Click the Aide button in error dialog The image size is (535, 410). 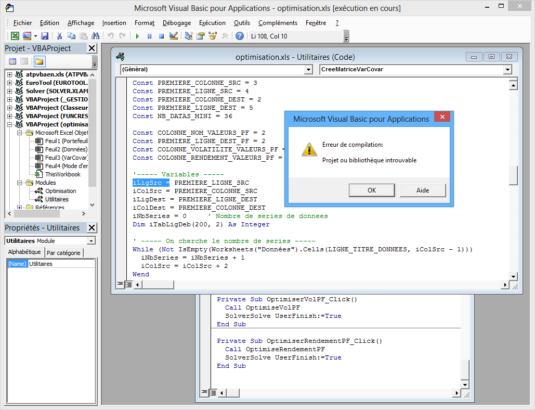click(422, 190)
